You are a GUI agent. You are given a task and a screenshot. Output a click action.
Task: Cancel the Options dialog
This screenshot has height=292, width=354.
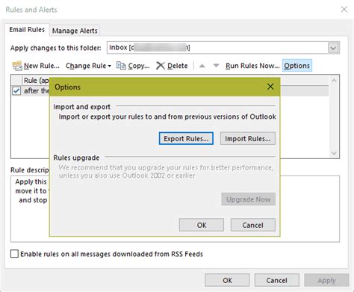point(253,225)
